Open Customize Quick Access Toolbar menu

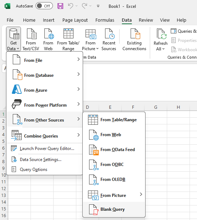pyautogui.click(x=98, y=6)
